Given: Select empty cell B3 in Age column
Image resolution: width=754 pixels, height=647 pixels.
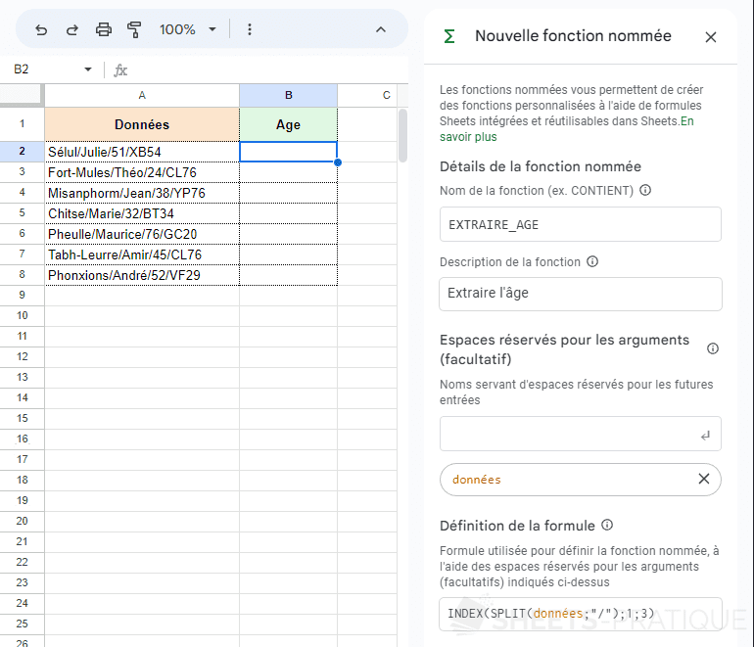Looking at the screenshot, I should pos(288,172).
